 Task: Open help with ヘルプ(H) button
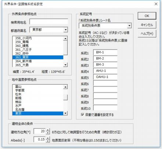pyautogui.click(x=147, y=33)
